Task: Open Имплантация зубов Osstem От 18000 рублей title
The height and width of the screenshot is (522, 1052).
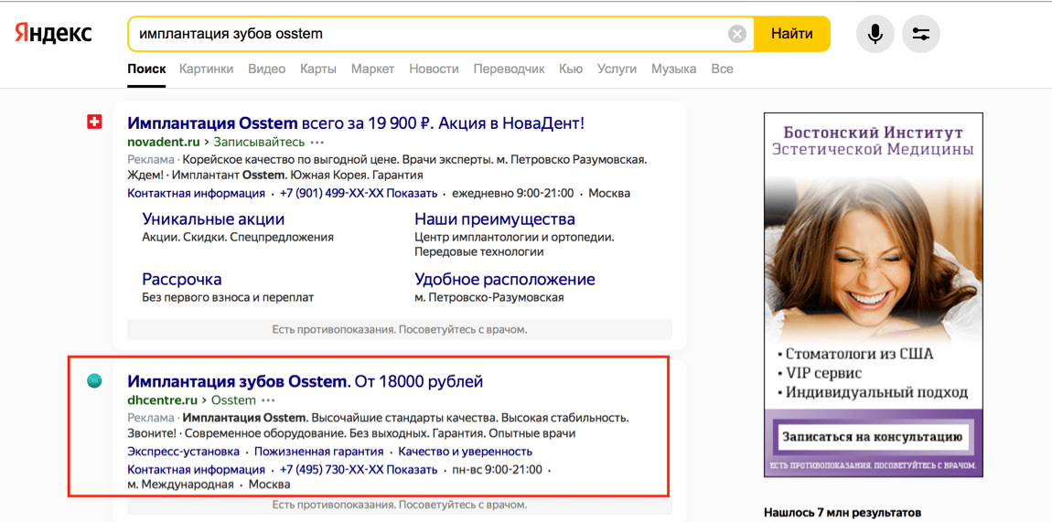Action: point(306,382)
